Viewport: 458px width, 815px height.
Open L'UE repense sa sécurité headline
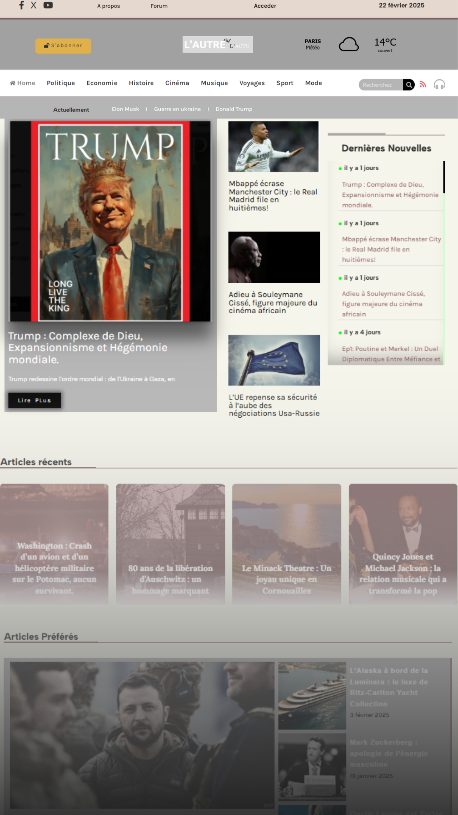click(x=274, y=405)
